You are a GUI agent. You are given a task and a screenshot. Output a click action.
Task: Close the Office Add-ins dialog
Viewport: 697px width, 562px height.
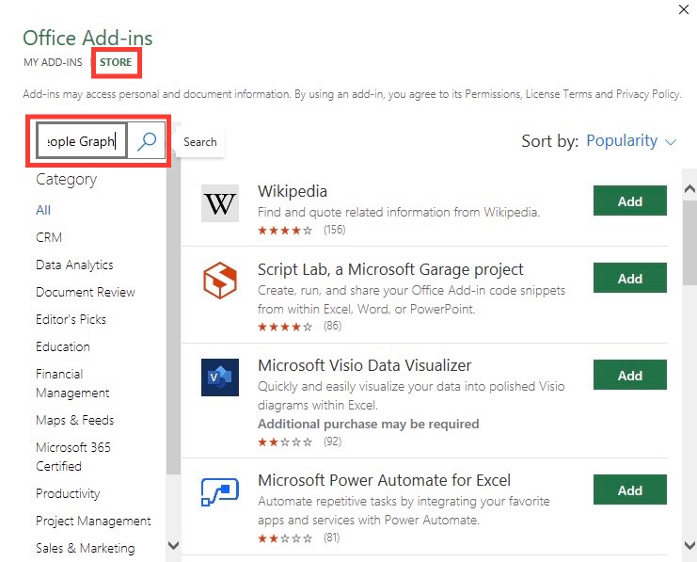684,9
